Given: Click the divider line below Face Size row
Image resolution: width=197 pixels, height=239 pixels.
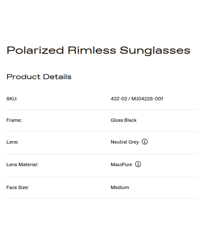Looking at the screenshot, I should (x=101, y=198).
